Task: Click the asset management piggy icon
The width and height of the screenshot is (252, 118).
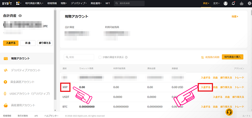Action: [6, 105]
